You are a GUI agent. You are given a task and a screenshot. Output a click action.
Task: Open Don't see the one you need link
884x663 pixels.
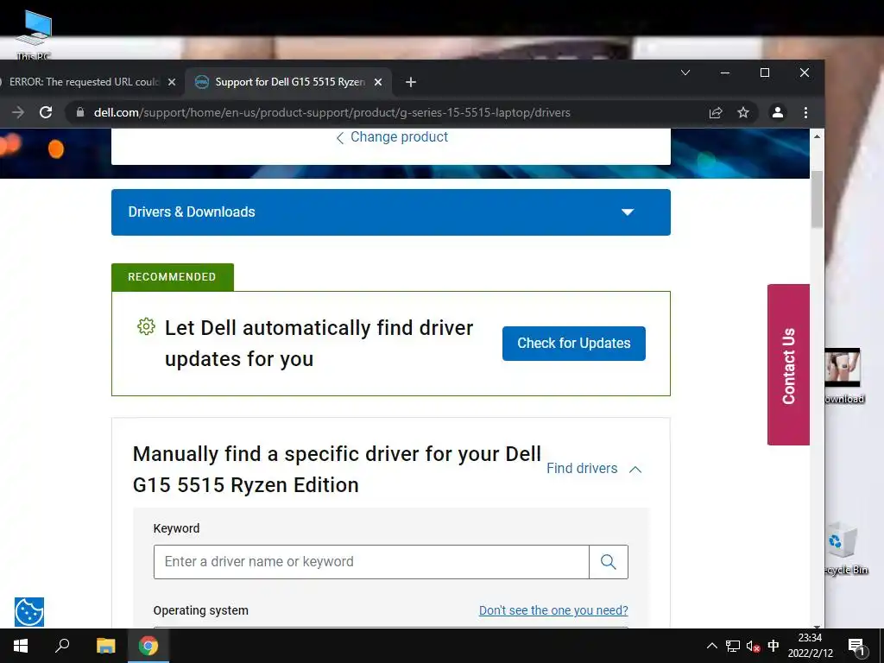pos(553,610)
